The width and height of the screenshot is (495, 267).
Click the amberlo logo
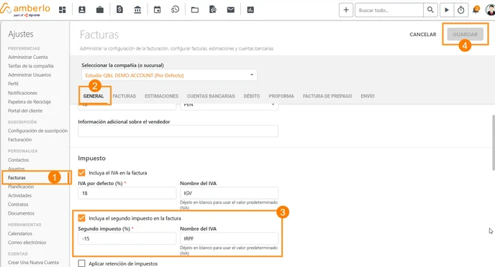pyautogui.click(x=25, y=9)
